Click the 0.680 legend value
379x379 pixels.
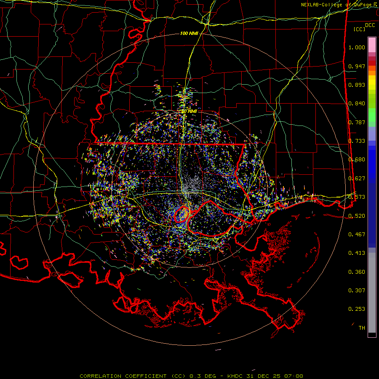[x=357, y=160]
